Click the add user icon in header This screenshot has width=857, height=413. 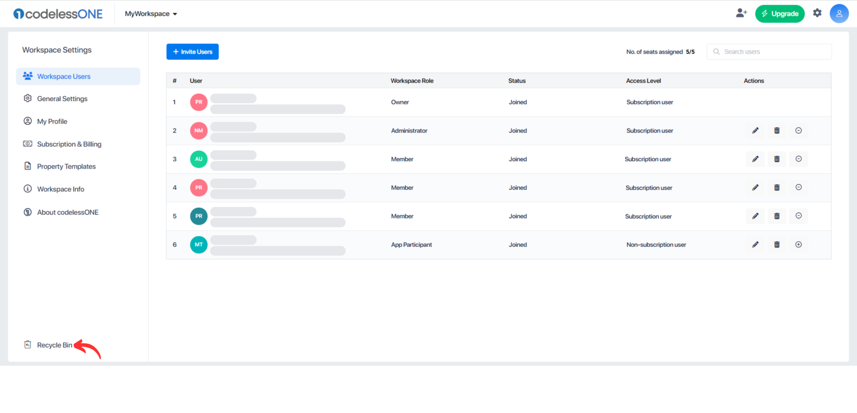tap(741, 13)
